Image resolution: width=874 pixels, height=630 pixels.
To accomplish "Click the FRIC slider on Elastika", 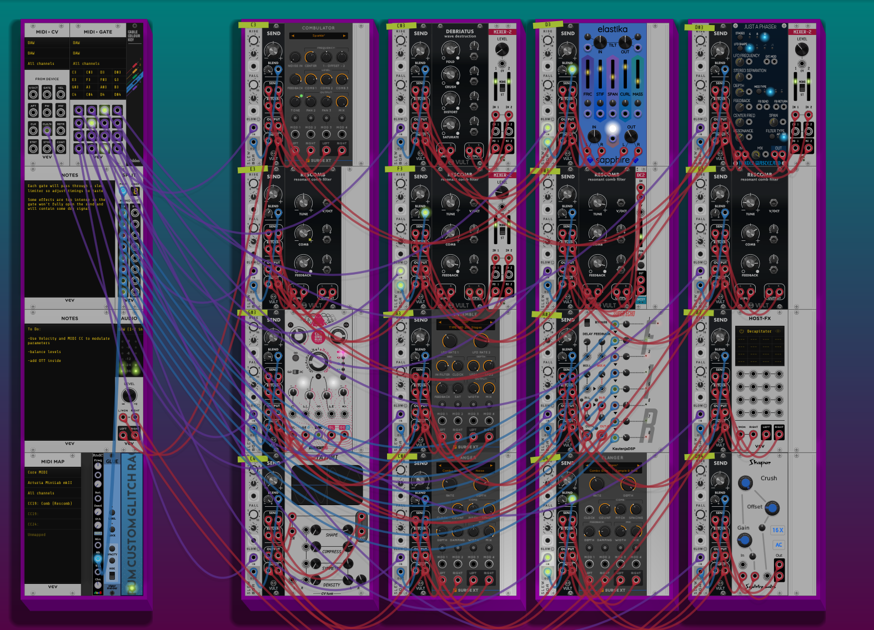I will (587, 74).
